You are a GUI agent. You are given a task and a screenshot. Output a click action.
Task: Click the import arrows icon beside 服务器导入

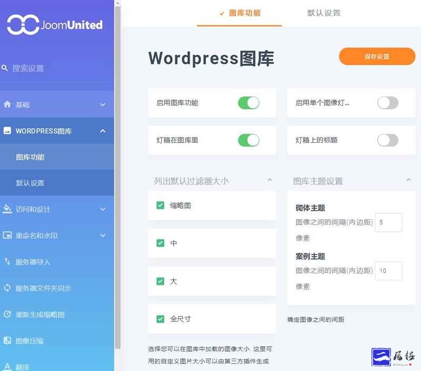[x=7, y=261]
